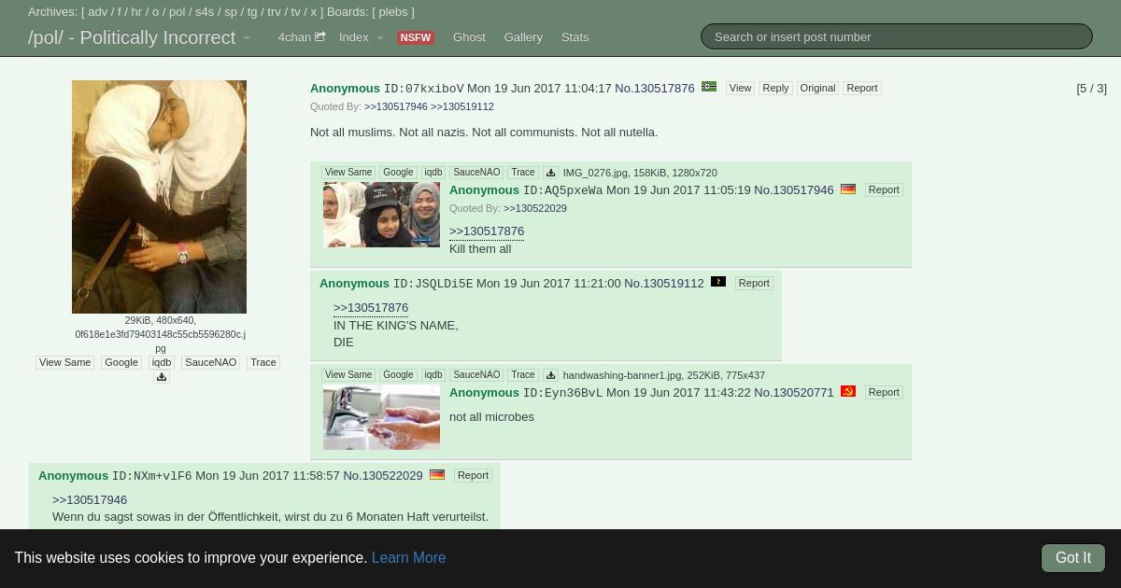Expand the Index dropdown menu
The width and height of the screenshot is (1121, 588).
pyautogui.click(x=362, y=37)
